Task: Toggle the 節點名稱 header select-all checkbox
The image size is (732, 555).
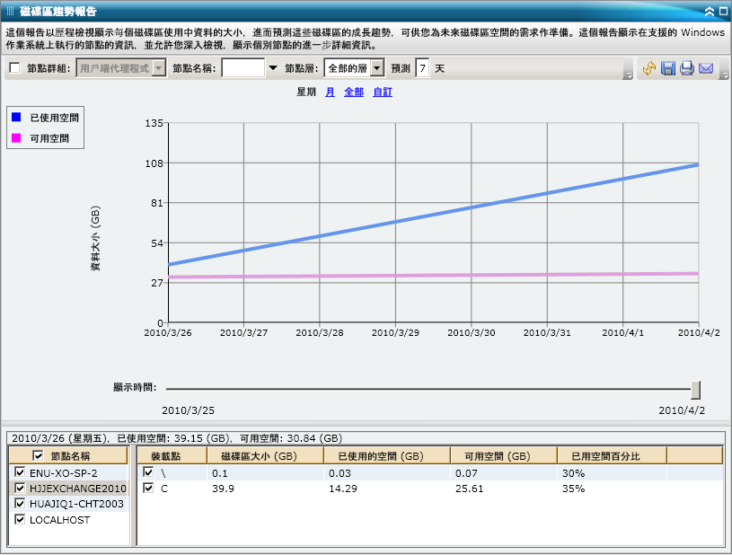Action: click(38, 456)
